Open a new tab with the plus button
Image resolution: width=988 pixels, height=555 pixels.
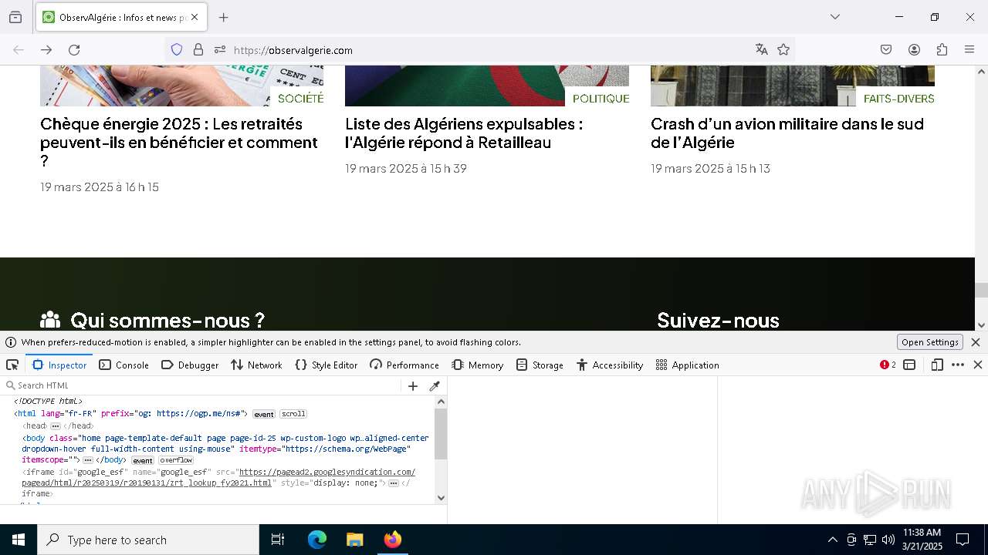(224, 17)
